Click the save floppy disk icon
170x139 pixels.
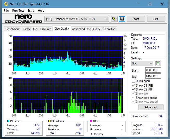[122, 19]
